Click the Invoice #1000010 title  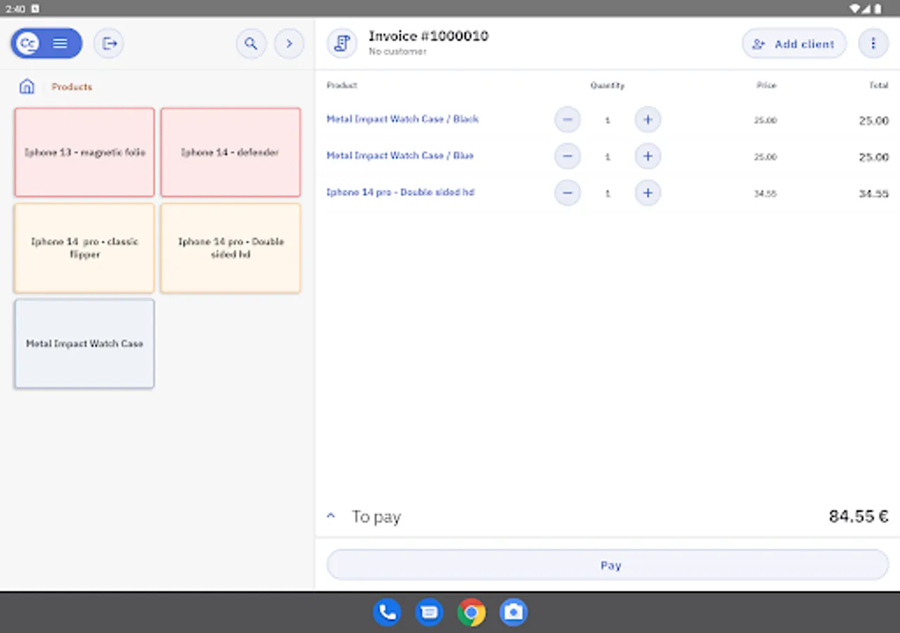(x=428, y=36)
